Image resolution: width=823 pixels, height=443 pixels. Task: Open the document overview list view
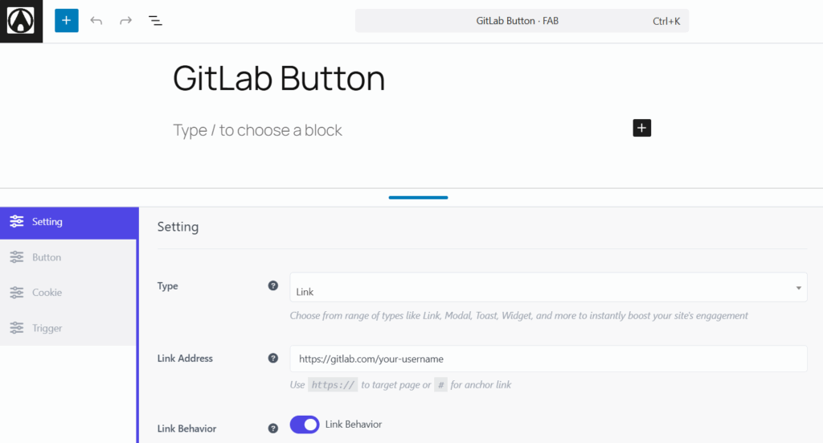point(155,20)
